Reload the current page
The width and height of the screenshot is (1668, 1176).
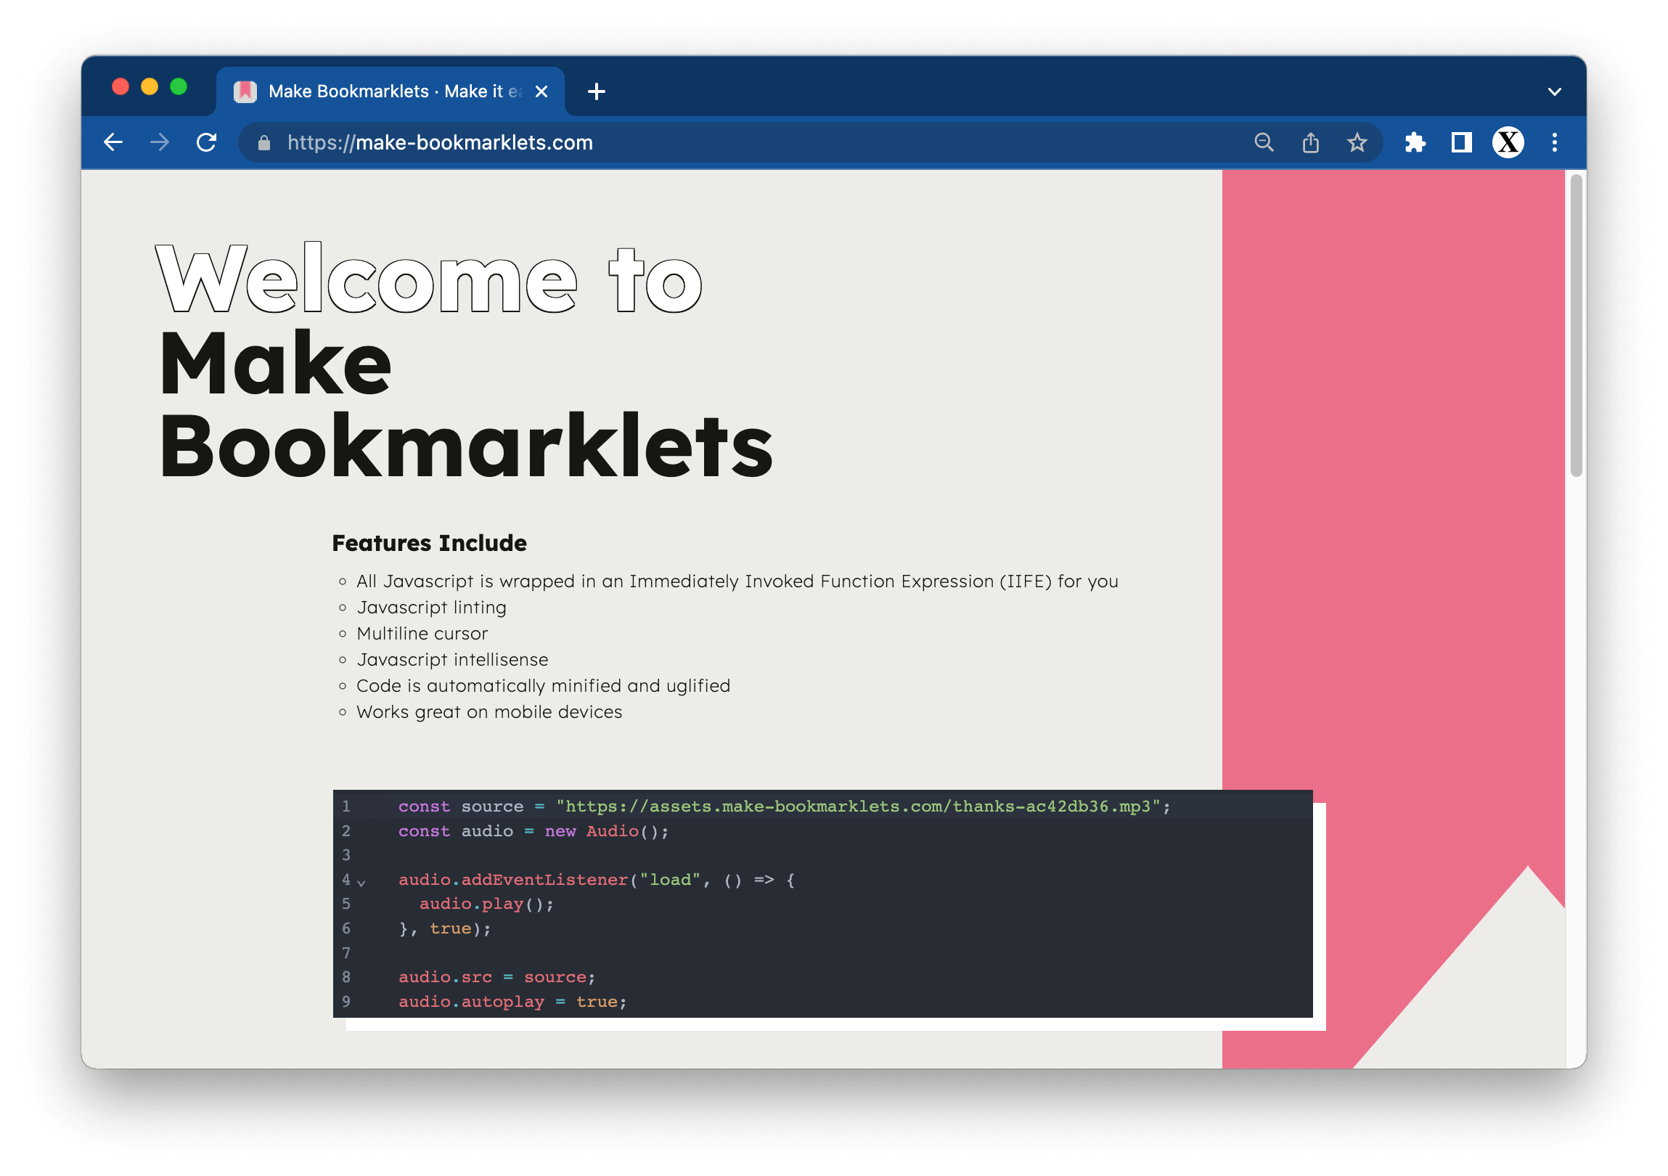point(207,142)
